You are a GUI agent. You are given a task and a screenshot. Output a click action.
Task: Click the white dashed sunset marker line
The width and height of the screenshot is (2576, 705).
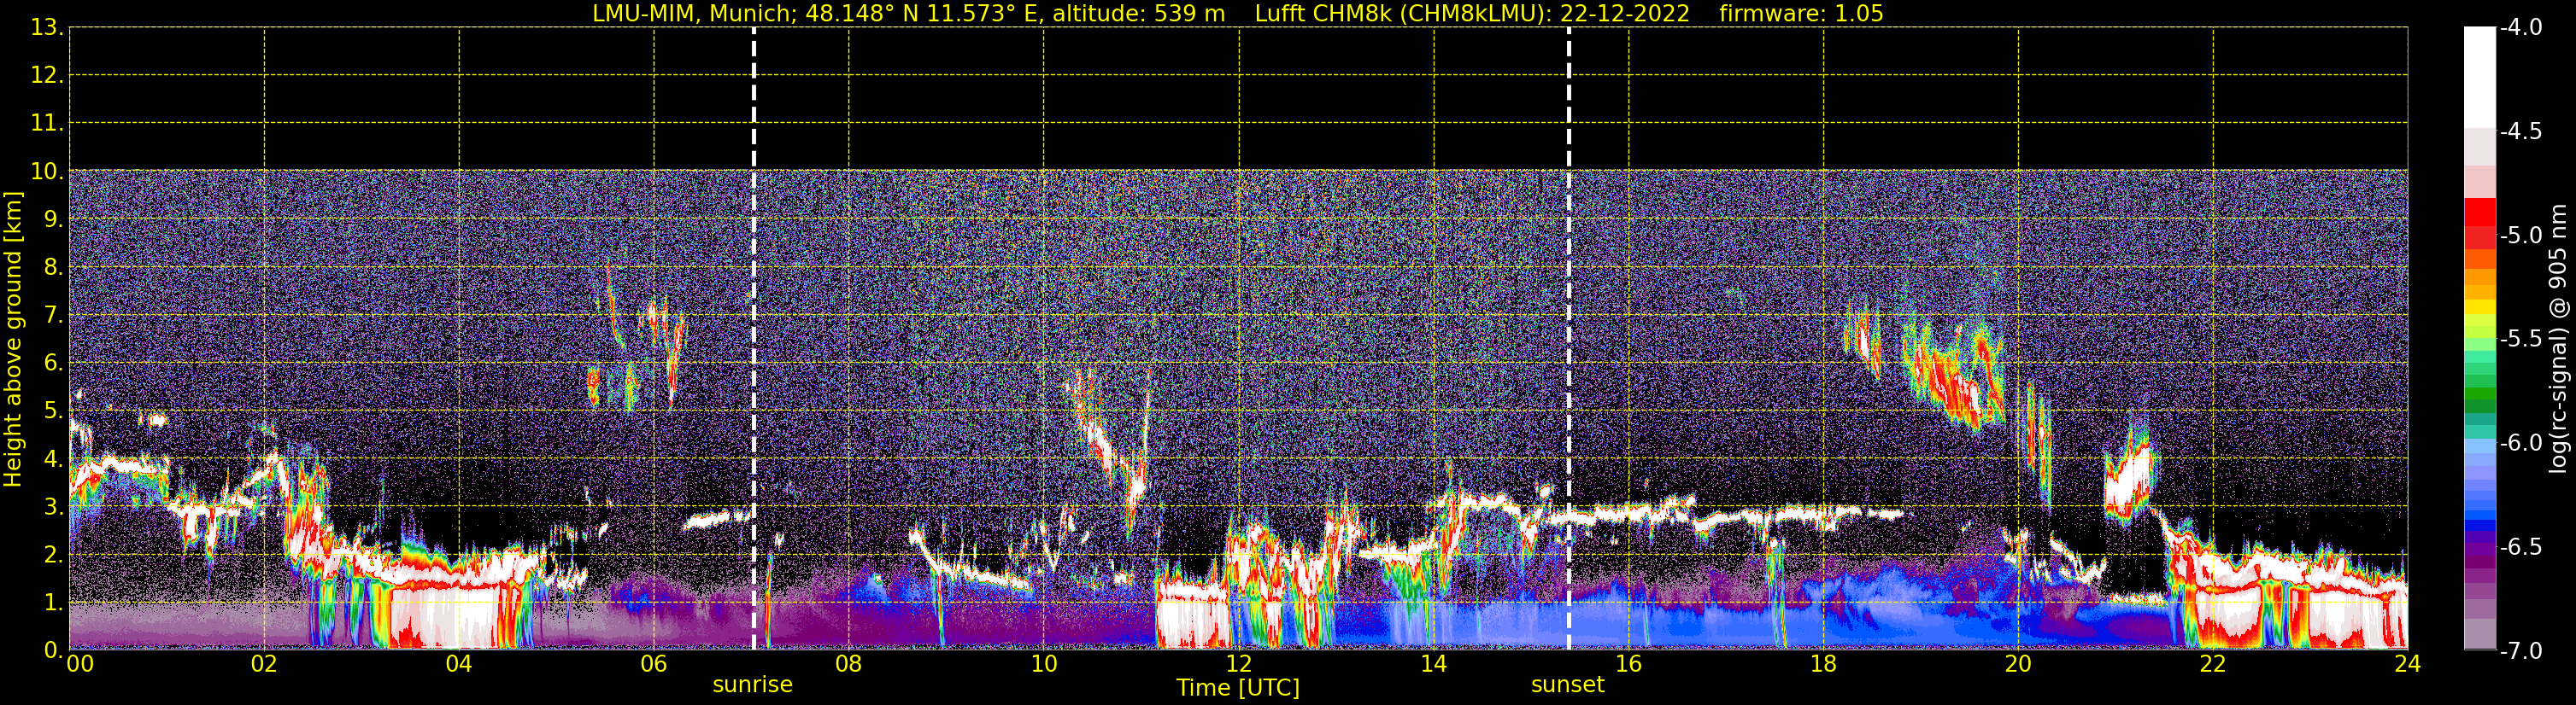point(1568,300)
